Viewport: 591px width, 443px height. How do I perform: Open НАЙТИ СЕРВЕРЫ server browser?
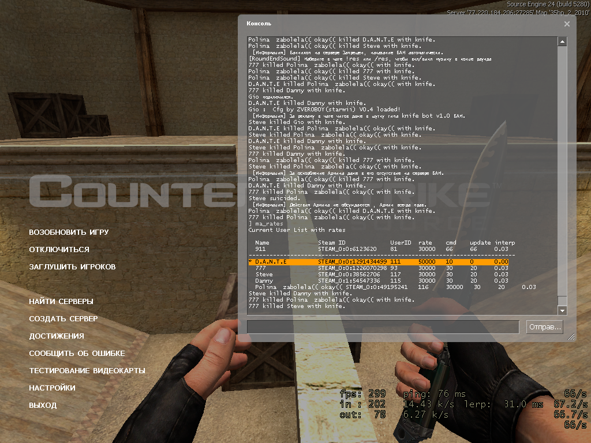(x=61, y=301)
